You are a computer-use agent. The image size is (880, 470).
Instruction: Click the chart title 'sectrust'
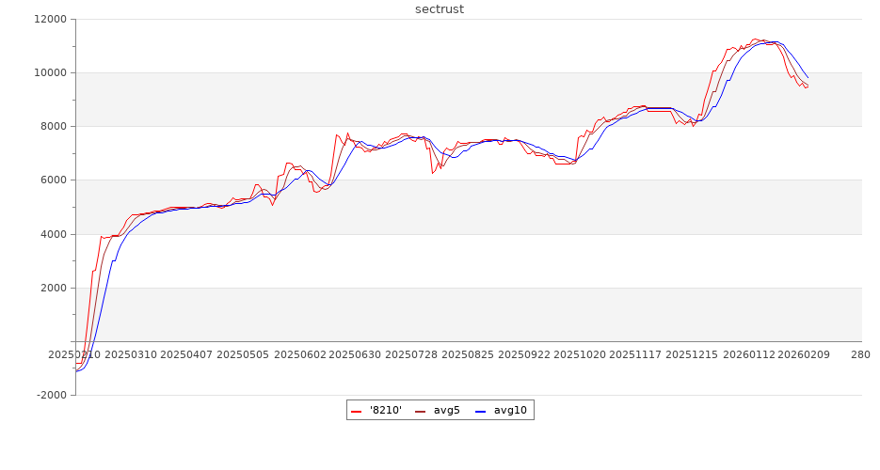440,9
